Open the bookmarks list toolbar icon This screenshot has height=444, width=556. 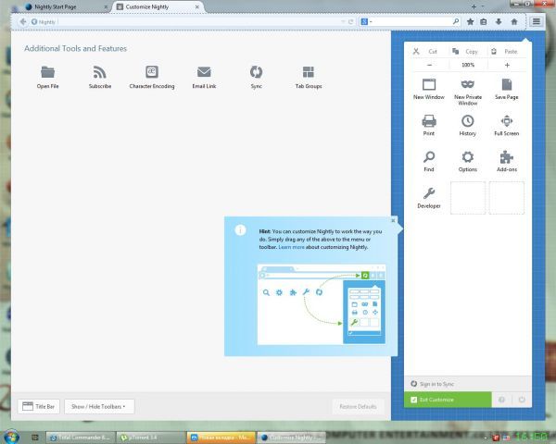484,22
